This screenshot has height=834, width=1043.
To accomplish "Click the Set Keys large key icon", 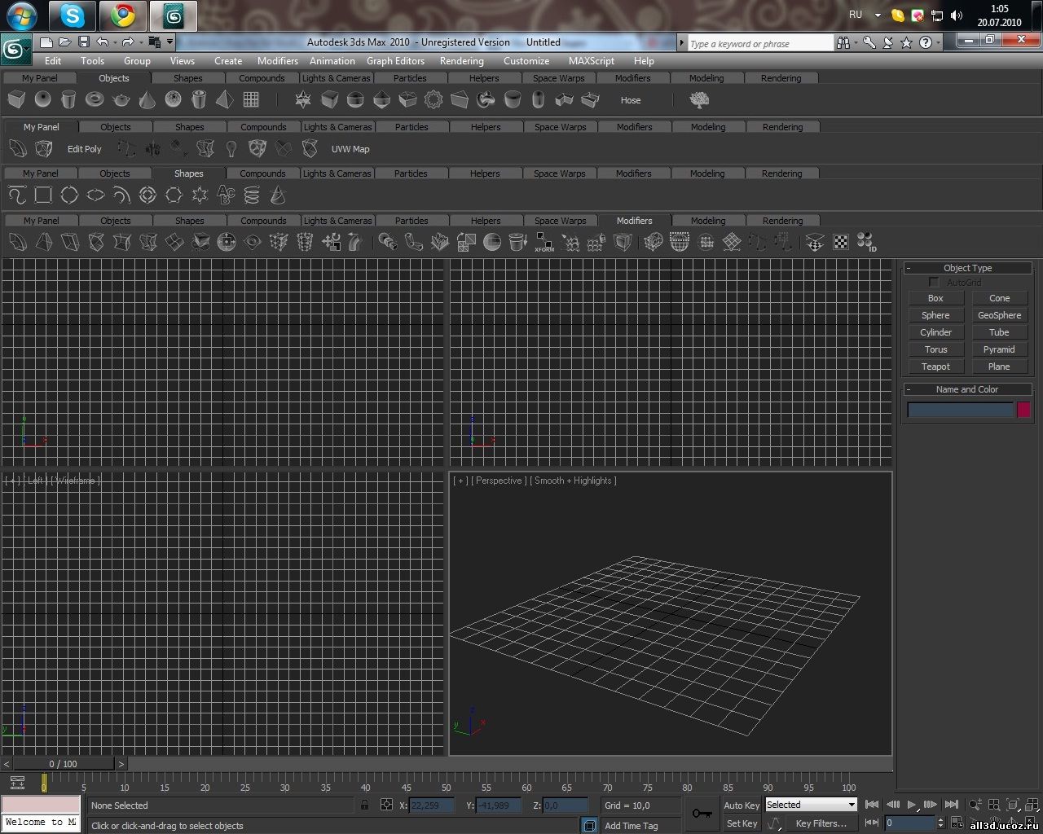I will 702,814.
